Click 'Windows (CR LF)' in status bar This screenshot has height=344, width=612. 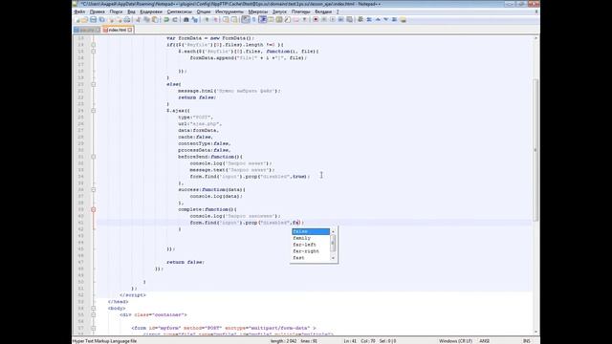[455, 341]
